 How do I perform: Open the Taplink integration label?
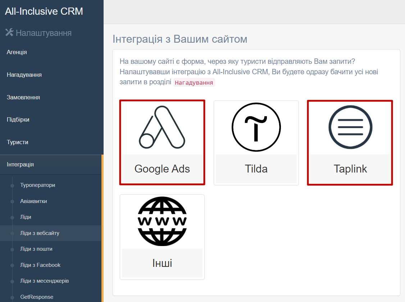tap(350, 169)
